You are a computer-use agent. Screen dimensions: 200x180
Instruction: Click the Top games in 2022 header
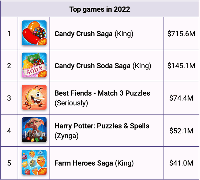point(100,9)
